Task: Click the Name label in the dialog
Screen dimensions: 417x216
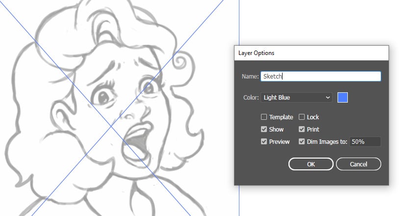Action: (250, 77)
